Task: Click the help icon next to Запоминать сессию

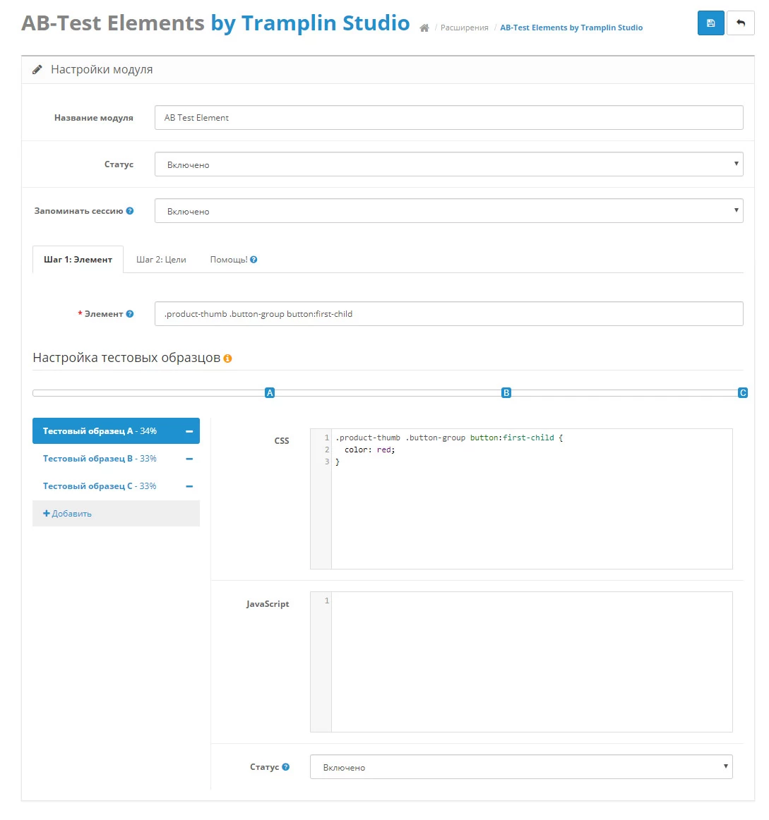Action: tap(130, 211)
